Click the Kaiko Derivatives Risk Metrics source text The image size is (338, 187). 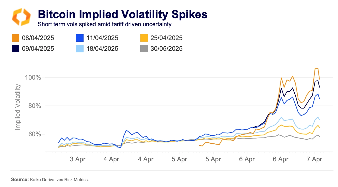pyautogui.click(x=58, y=180)
